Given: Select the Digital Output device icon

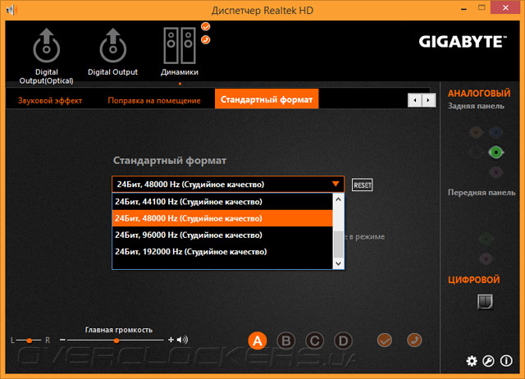Looking at the screenshot, I should click(x=113, y=46).
